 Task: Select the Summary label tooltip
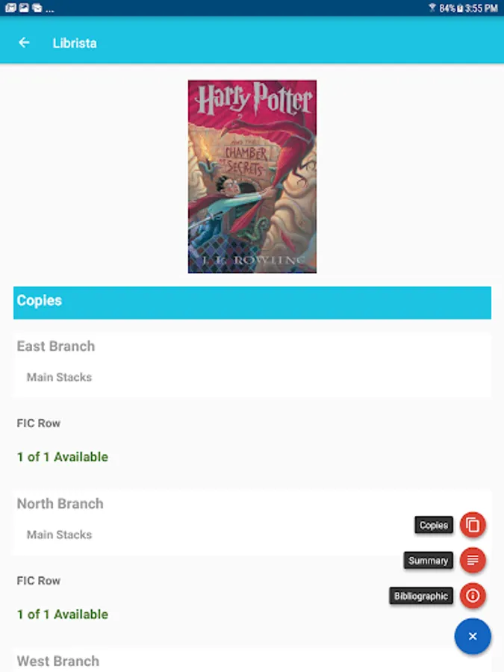pyautogui.click(x=428, y=561)
